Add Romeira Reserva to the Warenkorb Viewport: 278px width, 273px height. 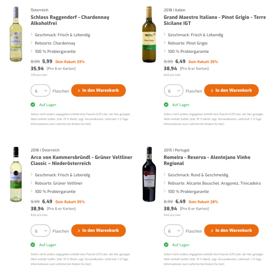(x=231, y=230)
